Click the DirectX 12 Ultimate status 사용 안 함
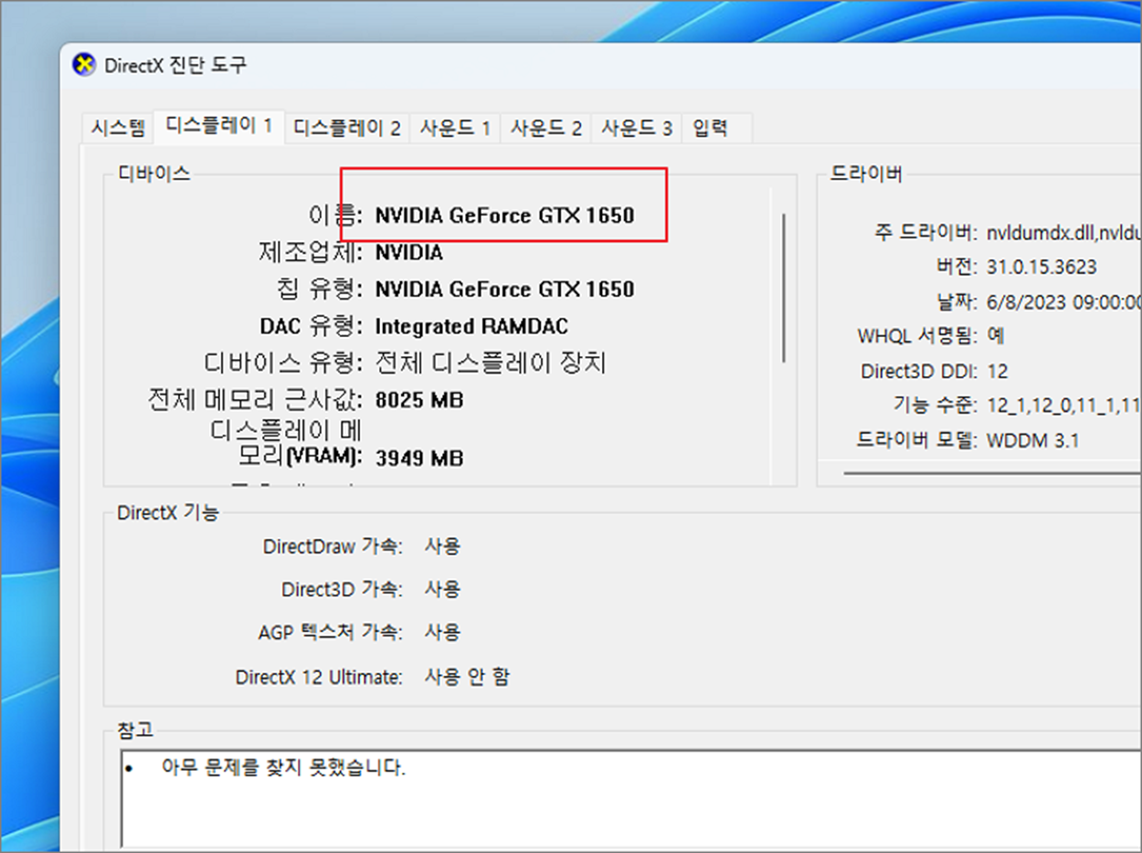This screenshot has width=1142, height=853. tap(467, 678)
